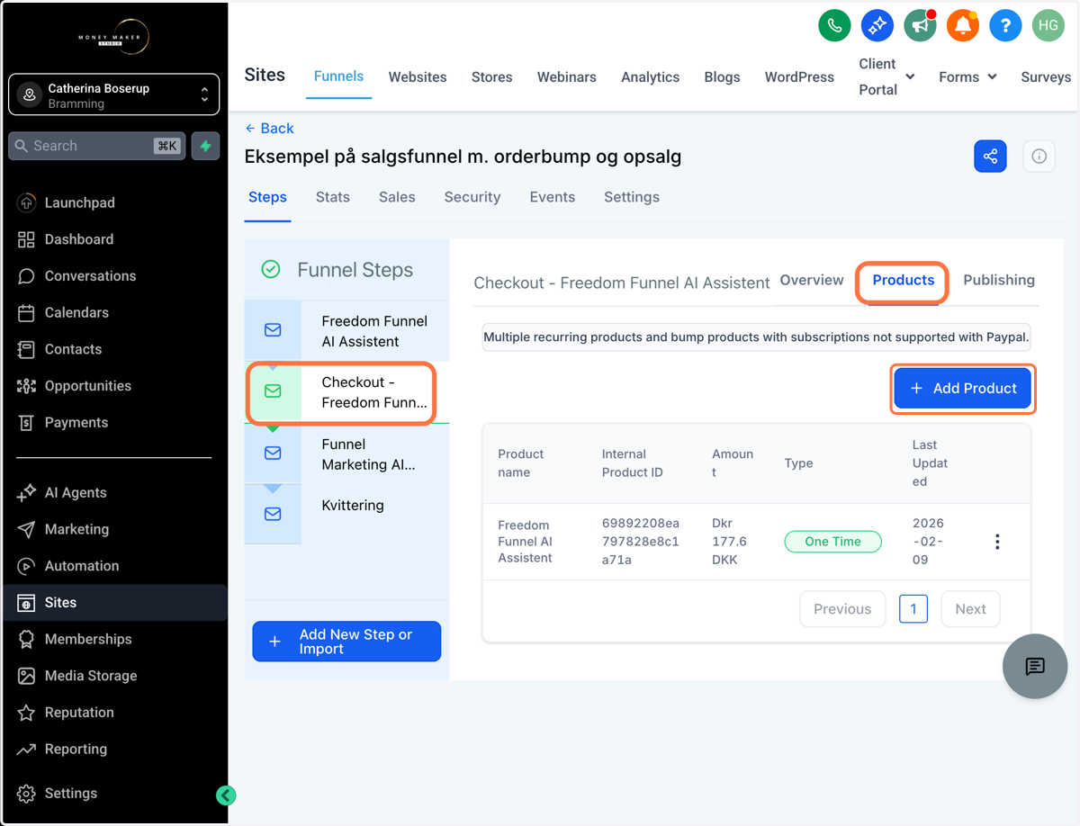Click the blue share funnel icon
1080x826 pixels.
(x=990, y=157)
